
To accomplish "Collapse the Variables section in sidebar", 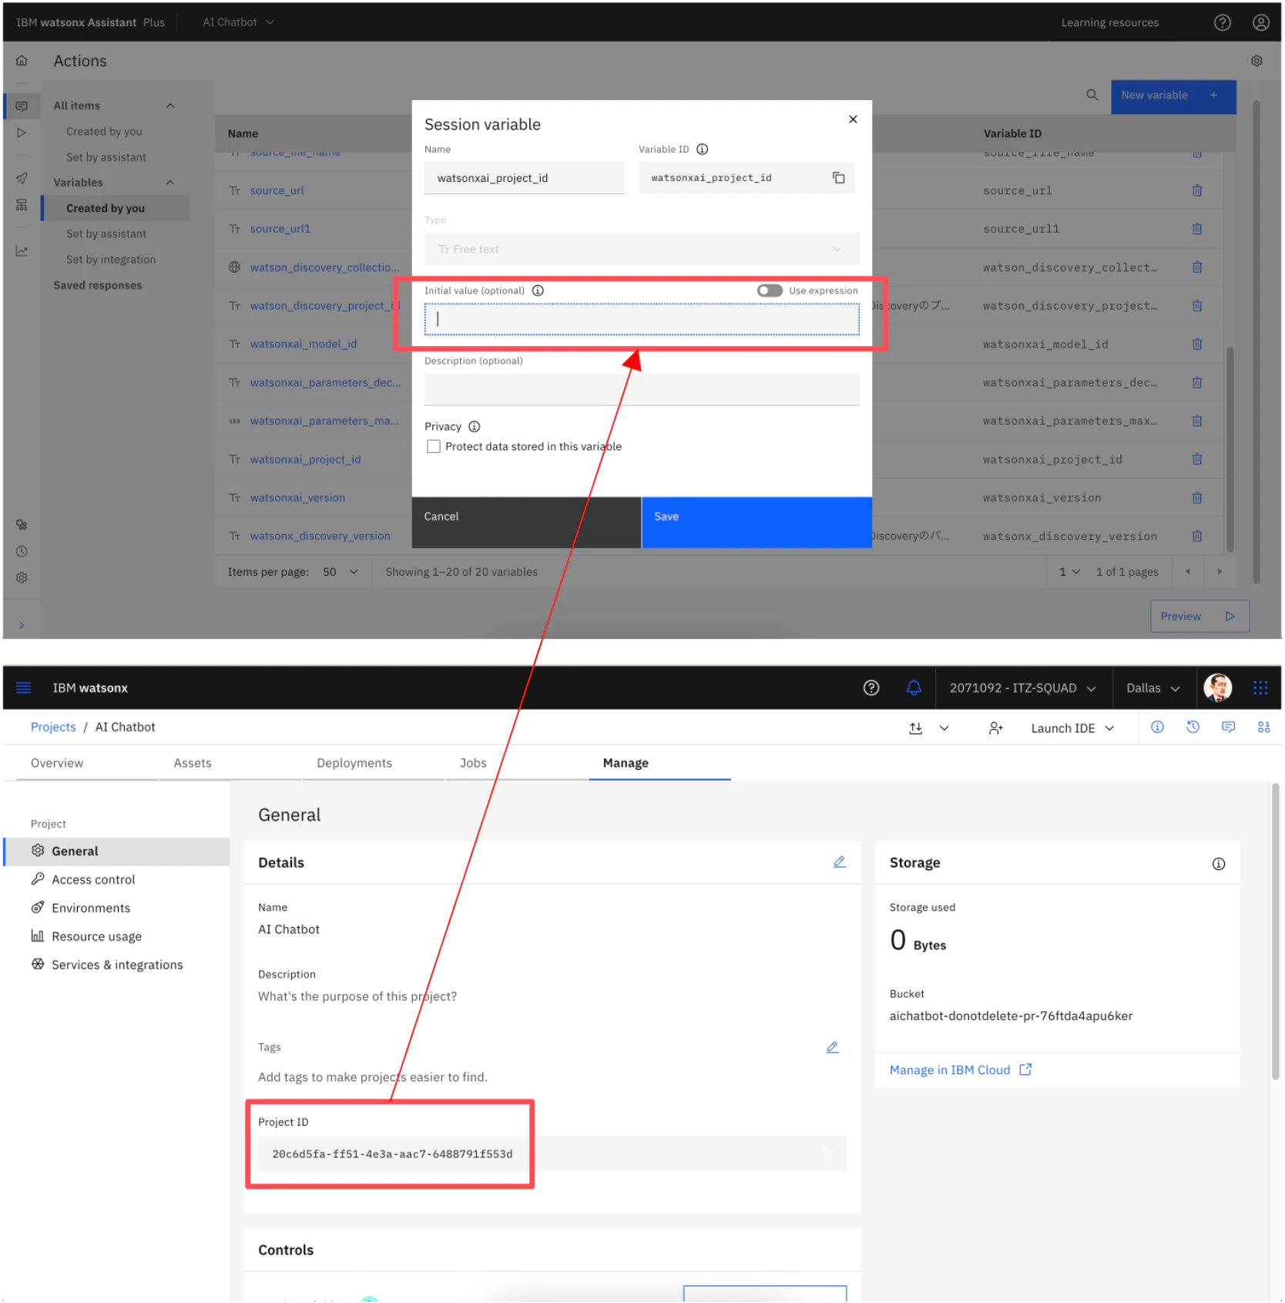I will [x=170, y=183].
